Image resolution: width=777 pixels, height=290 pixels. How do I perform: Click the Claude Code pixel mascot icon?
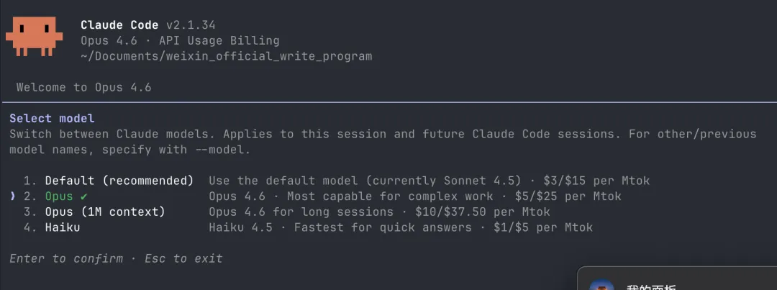click(34, 36)
